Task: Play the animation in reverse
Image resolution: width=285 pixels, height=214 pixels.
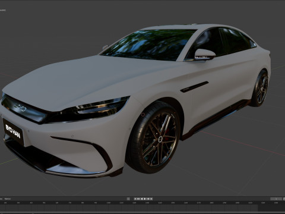Action: (x=142, y=199)
